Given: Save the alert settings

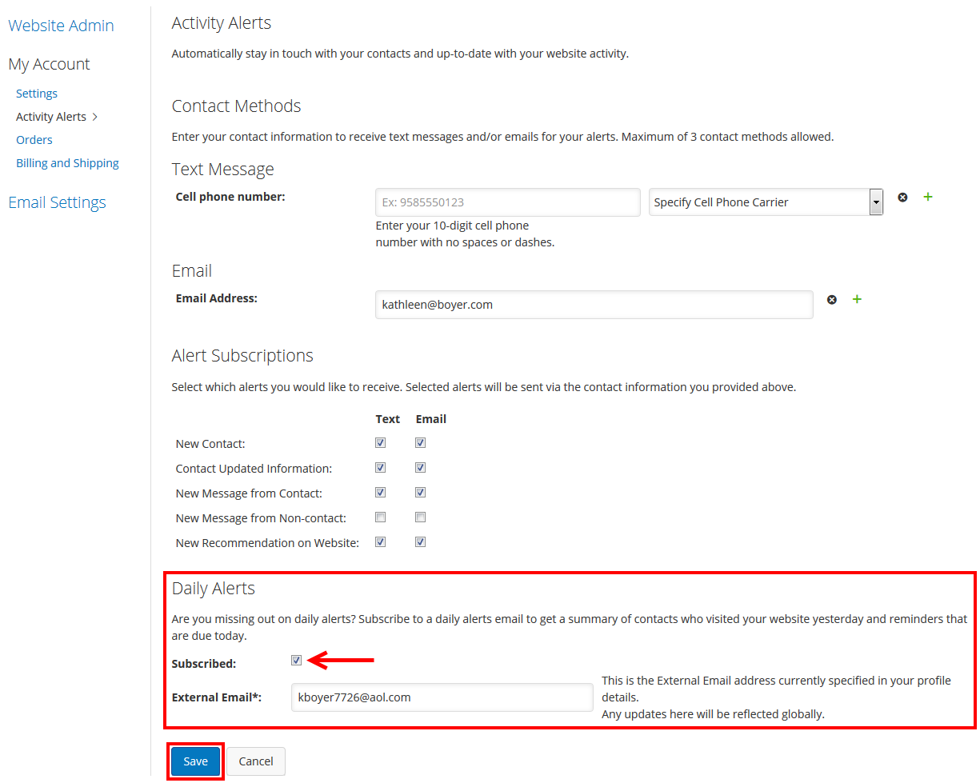Looking at the screenshot, I should coord(195,761).
